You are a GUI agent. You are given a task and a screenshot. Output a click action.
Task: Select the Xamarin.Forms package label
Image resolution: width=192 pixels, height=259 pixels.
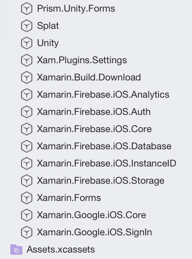coord(69,198)
